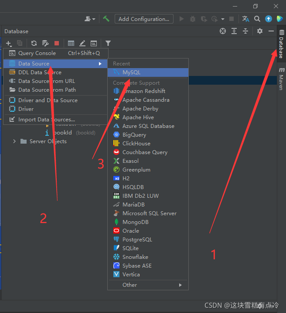Screen dimensions: 286x313
Task: Choose Import Data Sources... menu item
Action: pos(56,119)
